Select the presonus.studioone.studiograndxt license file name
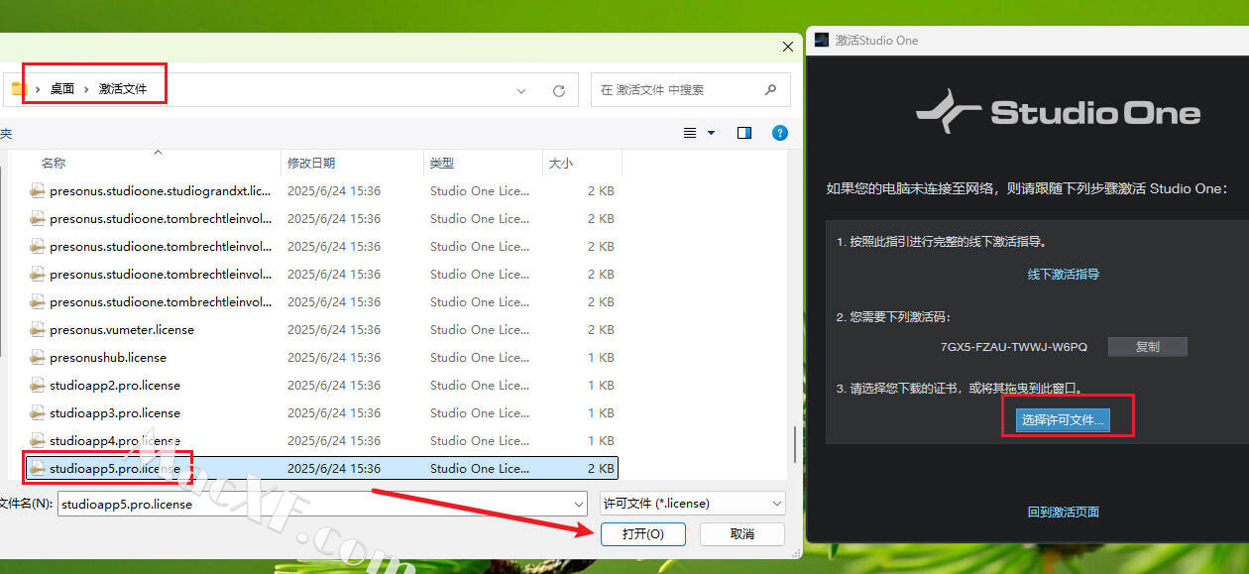The image size is (1249, 574). tap(161, 190)
